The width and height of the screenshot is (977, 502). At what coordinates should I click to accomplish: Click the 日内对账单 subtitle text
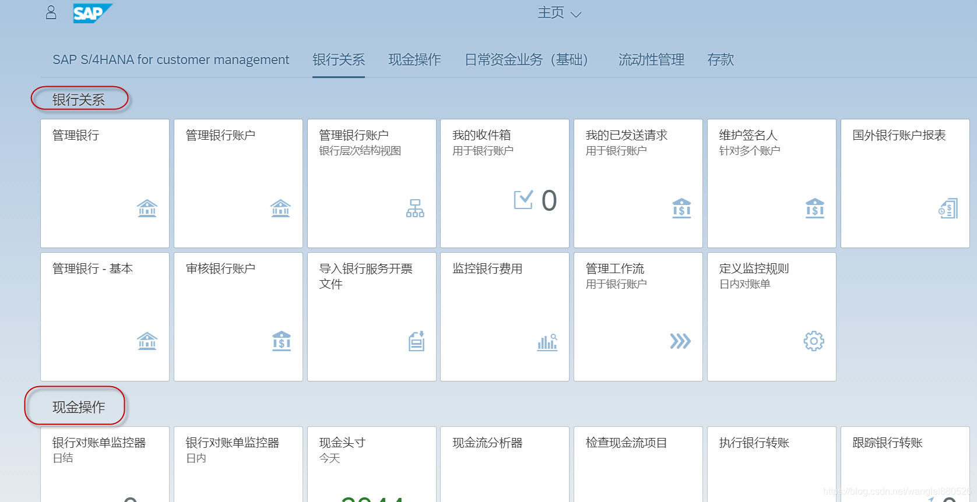tap(744, 284)
